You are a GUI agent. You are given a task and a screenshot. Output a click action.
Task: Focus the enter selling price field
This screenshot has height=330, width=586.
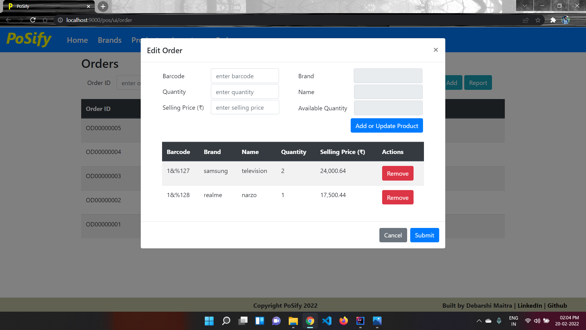[x=244, y=108]
